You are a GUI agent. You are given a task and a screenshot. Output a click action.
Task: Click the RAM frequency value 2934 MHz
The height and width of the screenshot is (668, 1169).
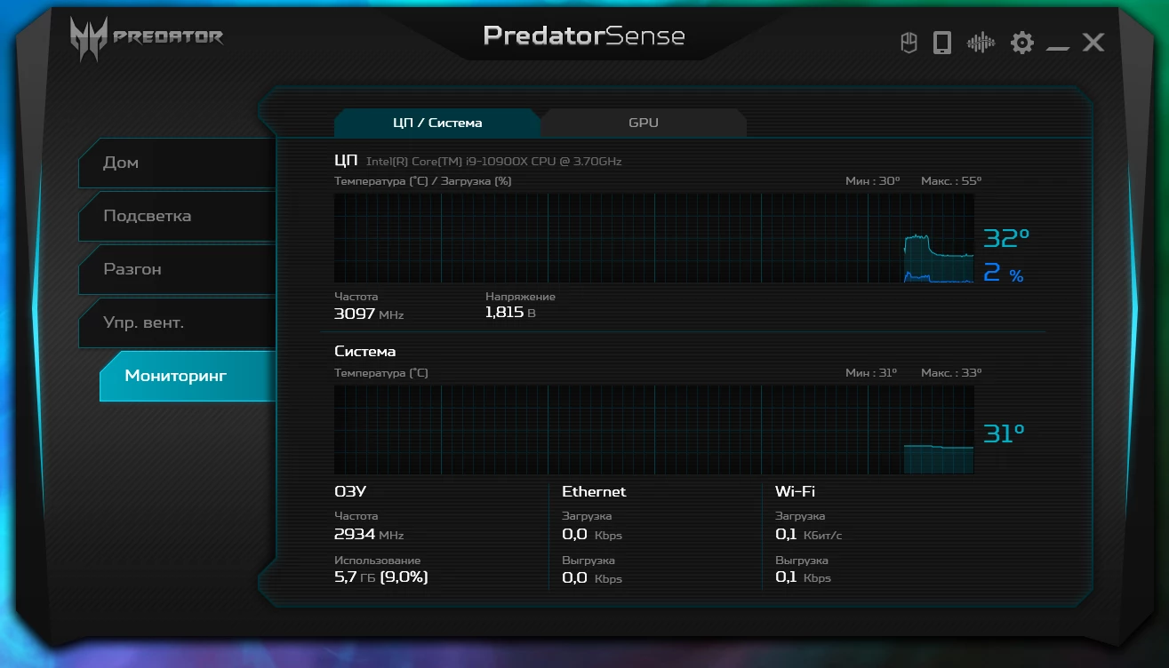coord(369,534)
